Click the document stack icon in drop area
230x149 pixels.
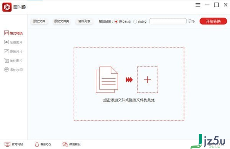(107, 80)
